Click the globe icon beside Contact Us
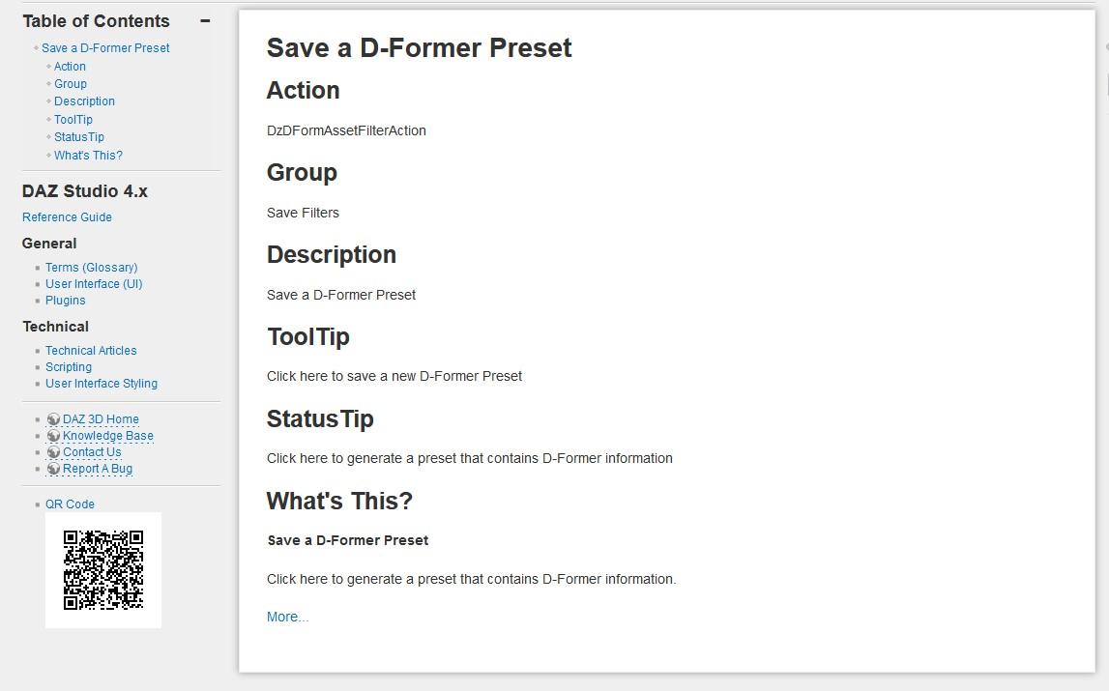 click(x=54, y=452)
